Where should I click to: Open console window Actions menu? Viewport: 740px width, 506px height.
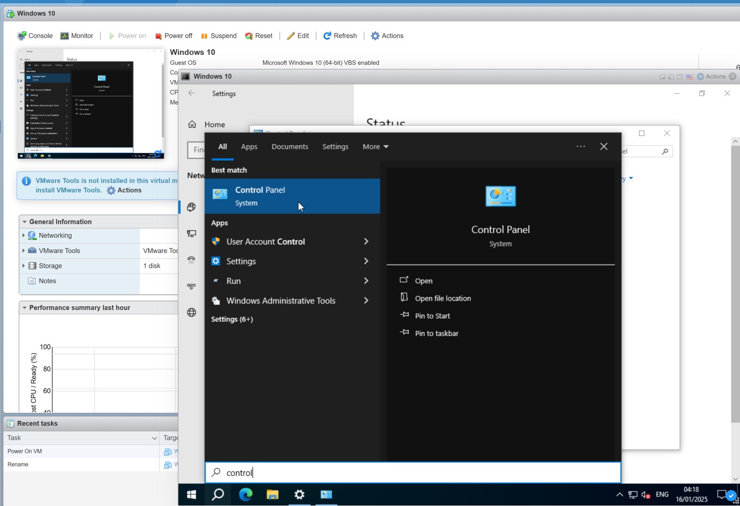(711, 76)
